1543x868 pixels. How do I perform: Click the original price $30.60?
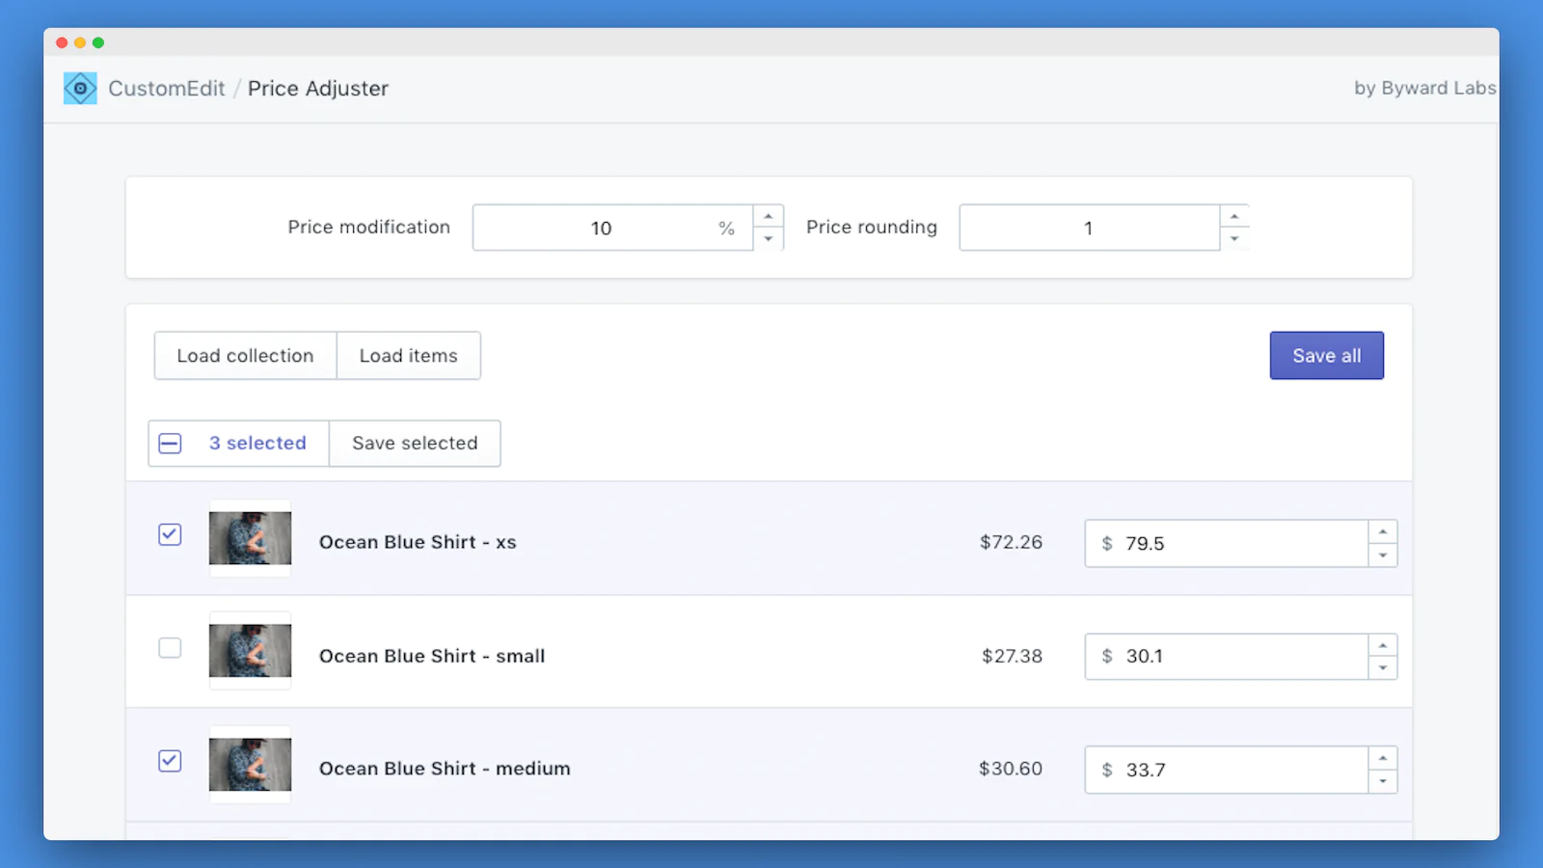(1011, 769)
